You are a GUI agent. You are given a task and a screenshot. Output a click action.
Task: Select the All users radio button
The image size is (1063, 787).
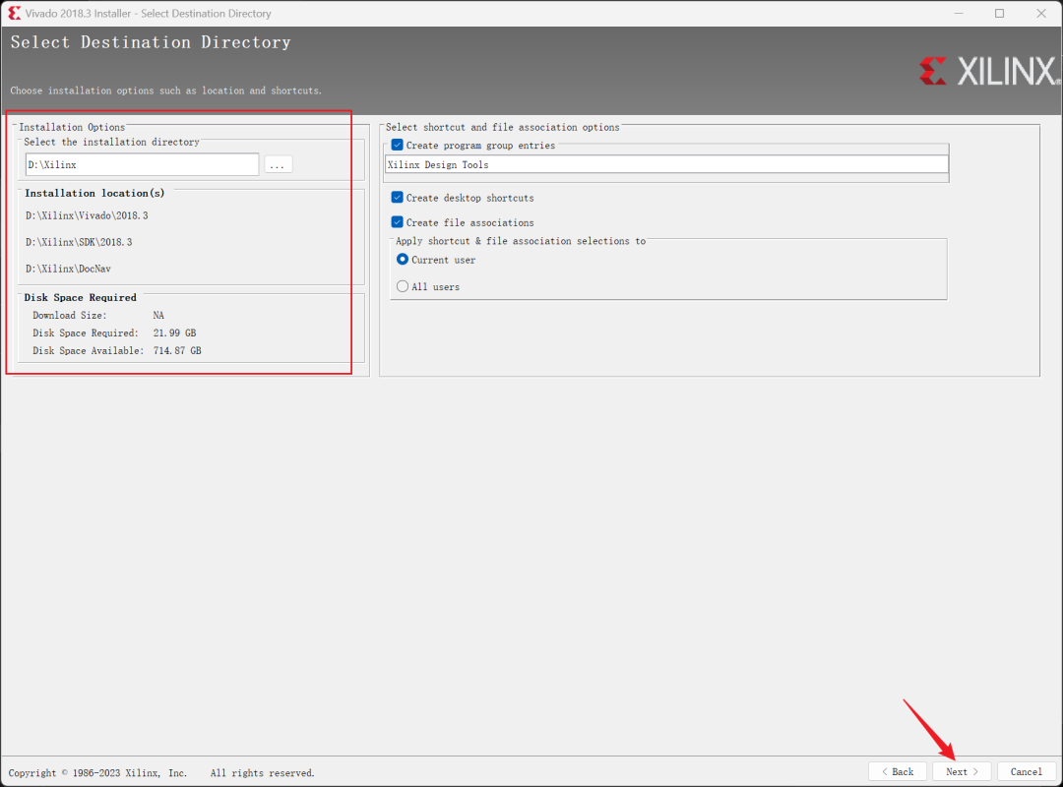click(403, 286)
